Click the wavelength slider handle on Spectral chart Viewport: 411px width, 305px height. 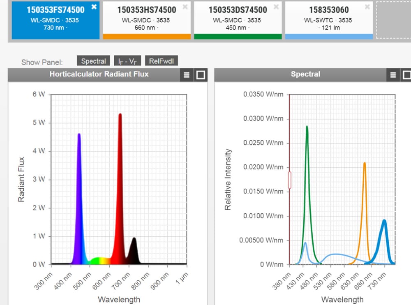click(289, 180)
